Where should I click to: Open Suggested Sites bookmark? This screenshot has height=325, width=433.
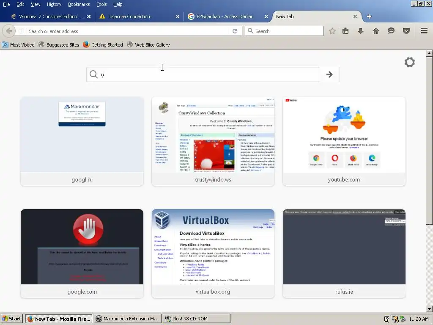(59, 44)
